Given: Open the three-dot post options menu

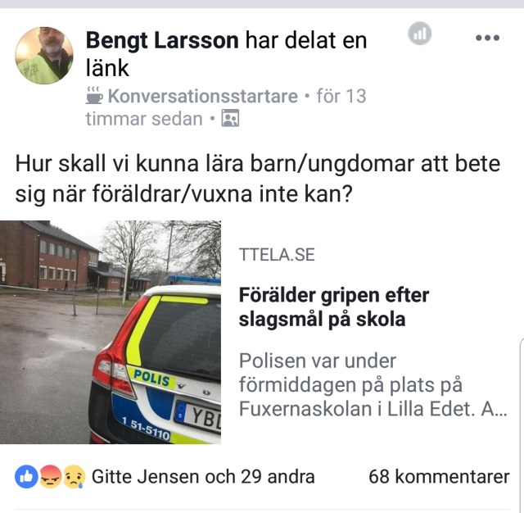Looking at the screenshot, I should coord(488,38).
